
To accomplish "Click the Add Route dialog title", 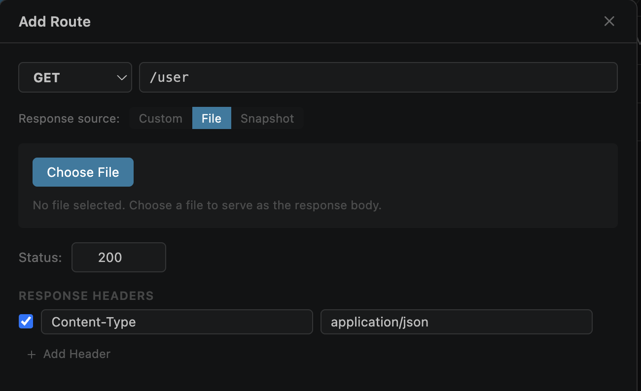I will tap(55, 22).
